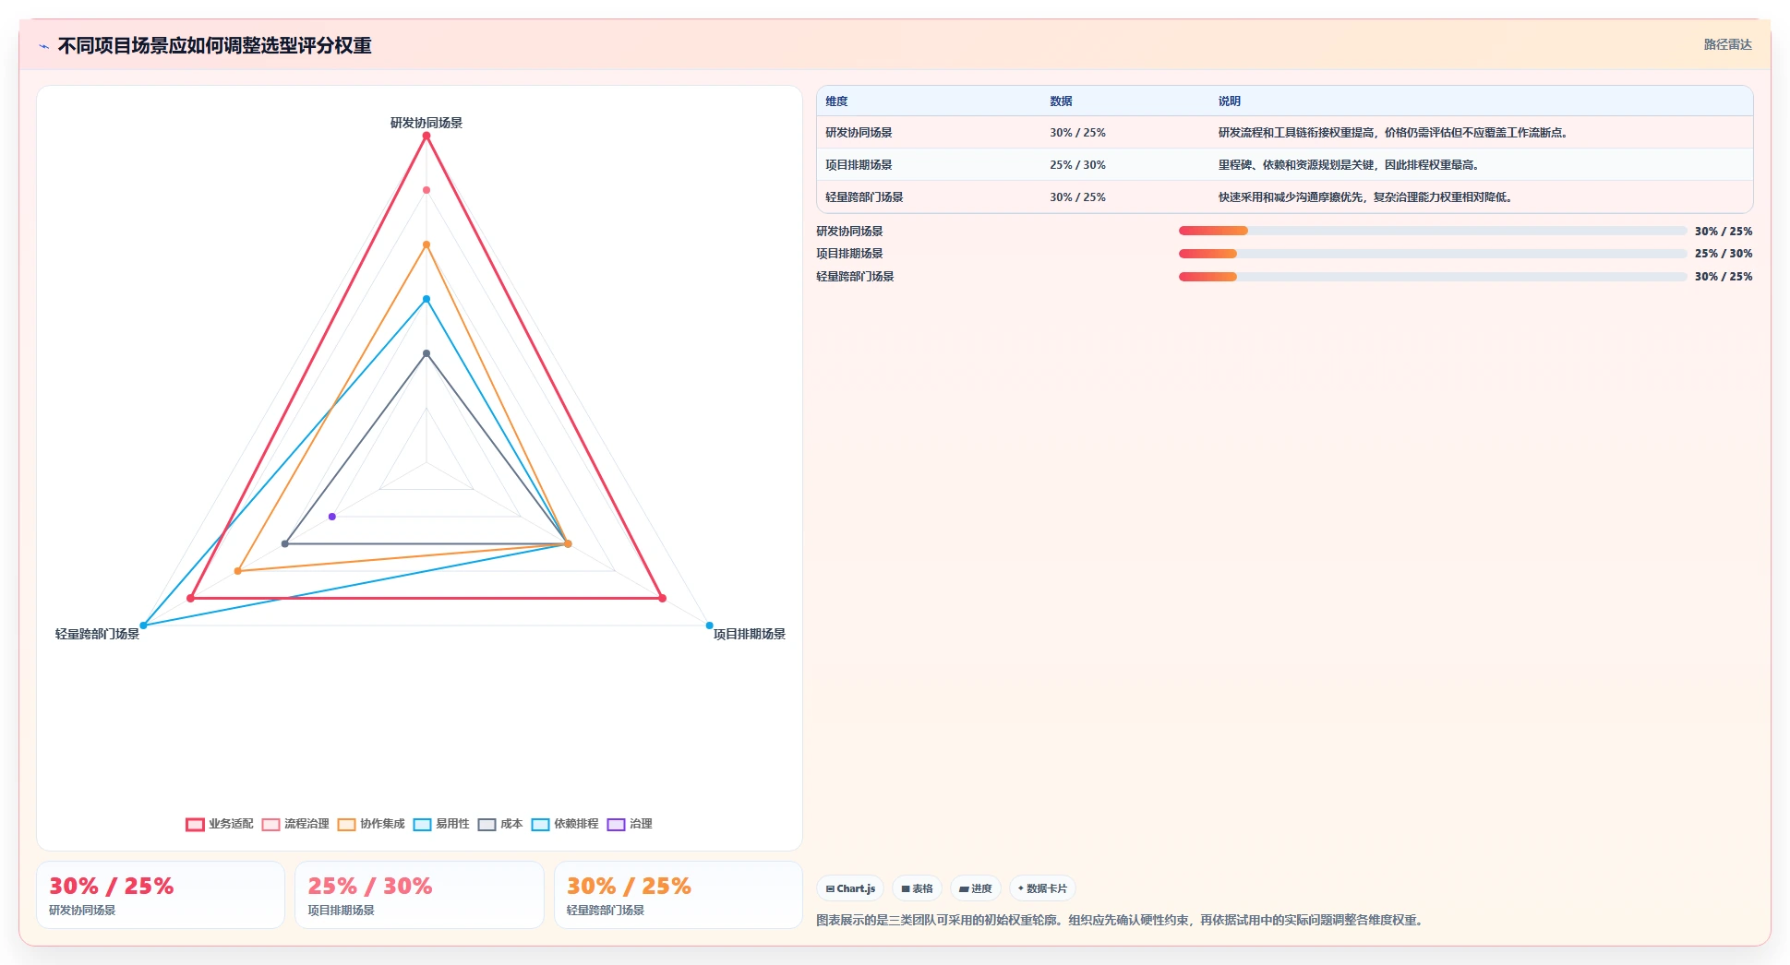The width and height of the screenshot is (1790, 965).
Task: Open the 研发协同场景 data card
Action: (161, 895)
